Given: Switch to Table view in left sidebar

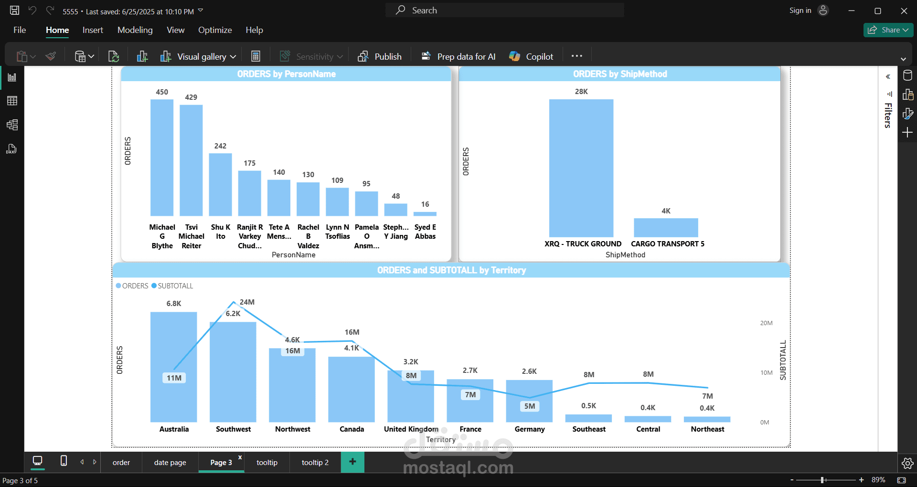Looking at the screenshot, I should pyautogui.click(x=12, y=101).
